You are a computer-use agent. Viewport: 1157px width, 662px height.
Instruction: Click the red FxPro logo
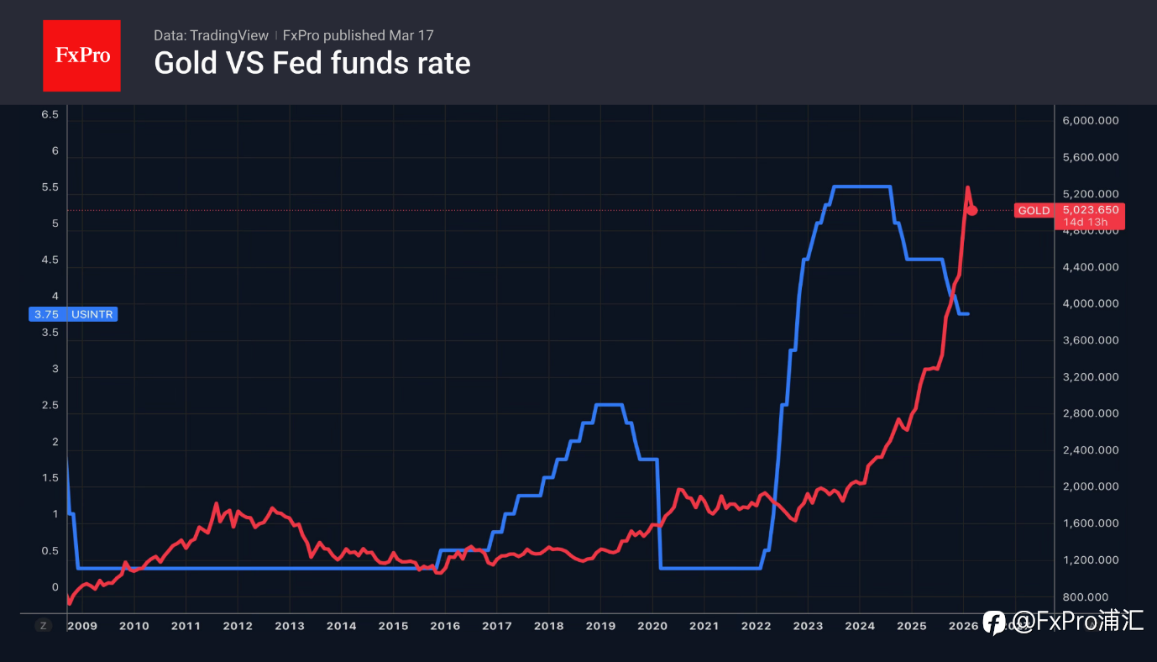point(81,55)
